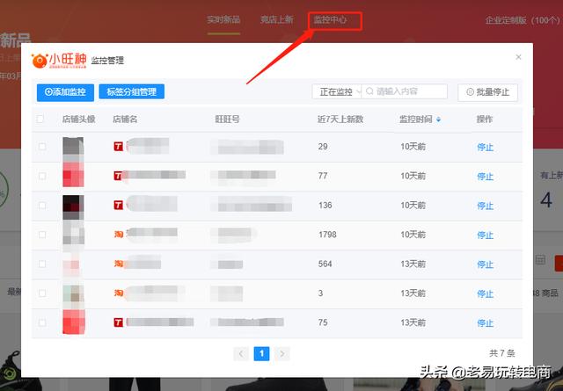This screenshot has width=563, height=391.
Task: Click calendar icon behind dialog at right
Action: (x=540, y=260)
